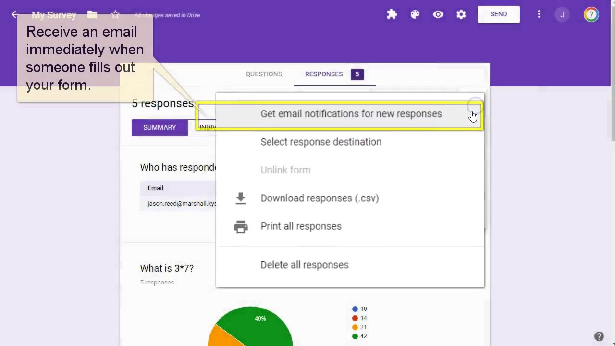Click the red 14 legend dot

pos(355,318)
